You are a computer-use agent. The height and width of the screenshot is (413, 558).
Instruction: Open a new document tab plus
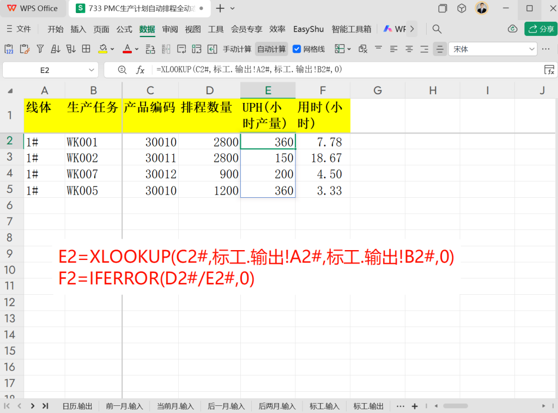coord(220,8)
